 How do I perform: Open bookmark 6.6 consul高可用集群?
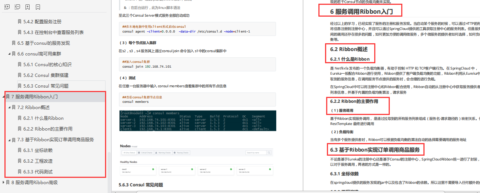(39, 54)
